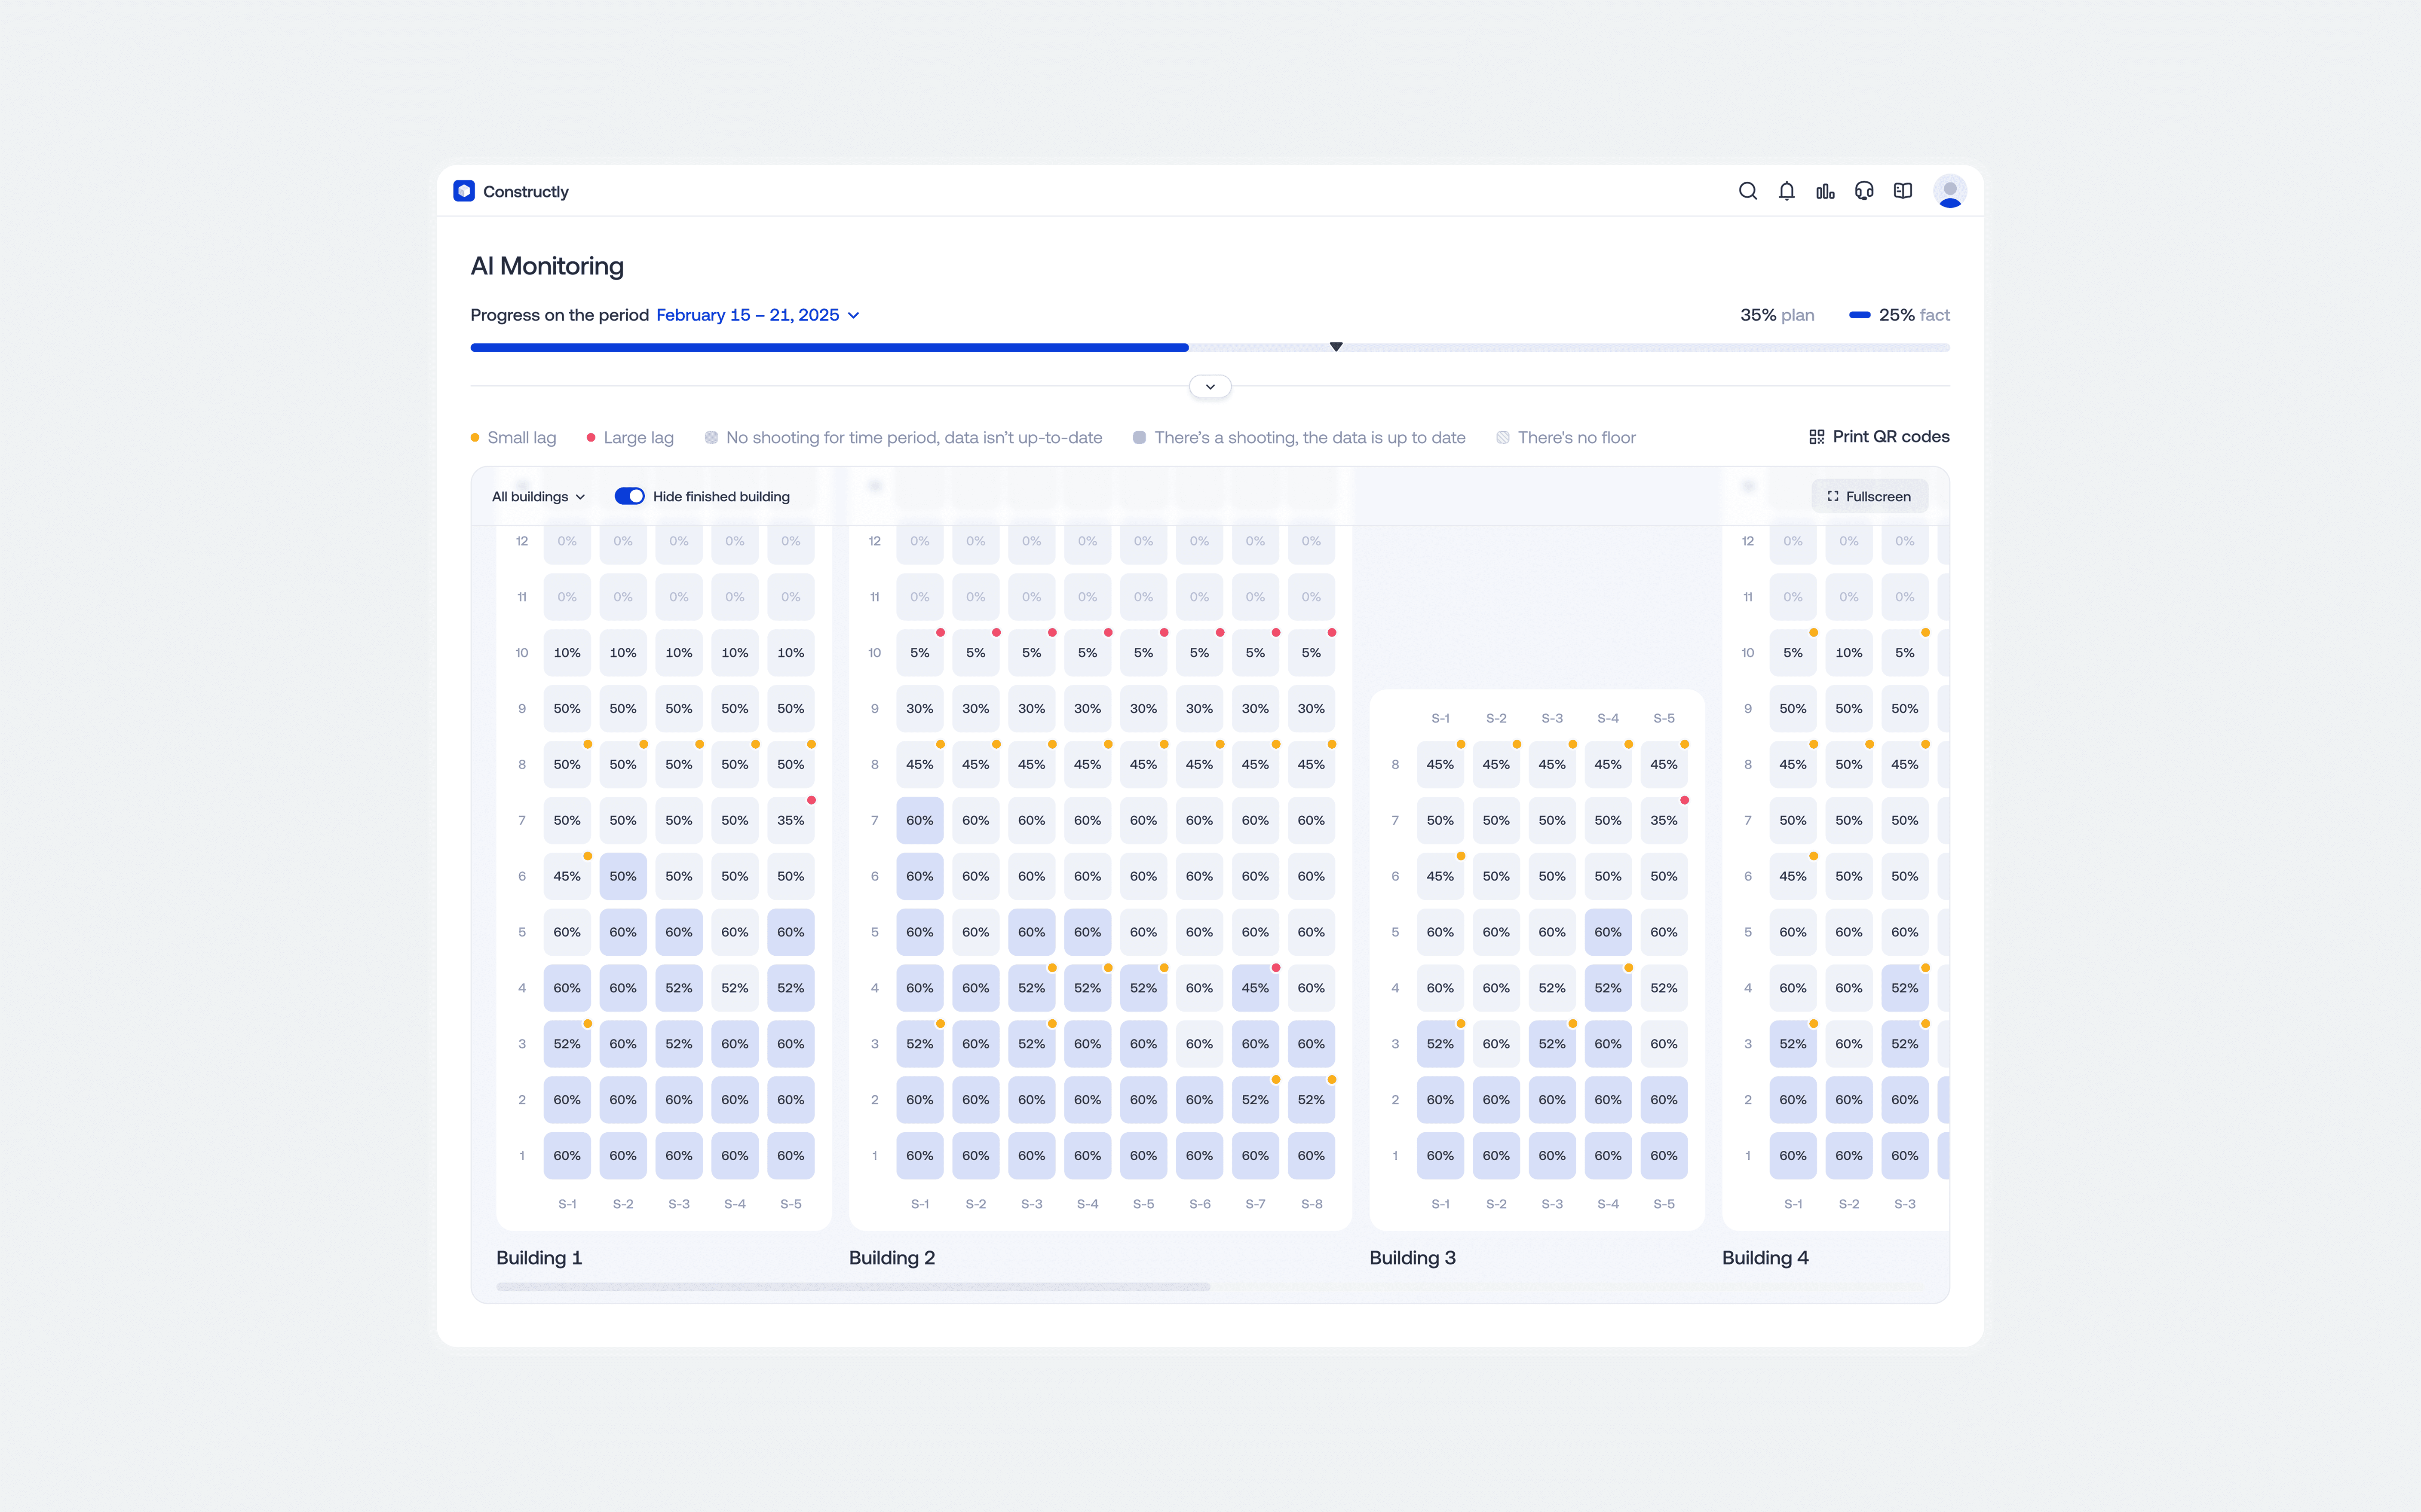2421x1512 pixels.
Task: Click the plan marker on progress bar
Action: pos(1336,347)
